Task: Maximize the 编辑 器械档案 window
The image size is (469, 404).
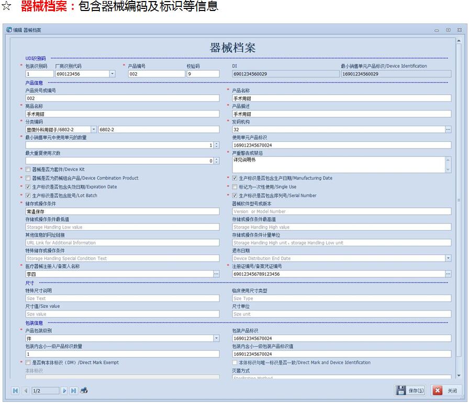Action: tap(448, 30)
